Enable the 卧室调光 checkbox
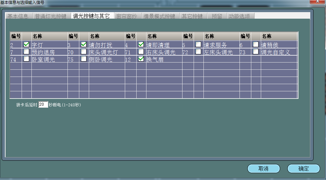The image size is (326, 180). [x=27, y=59]
